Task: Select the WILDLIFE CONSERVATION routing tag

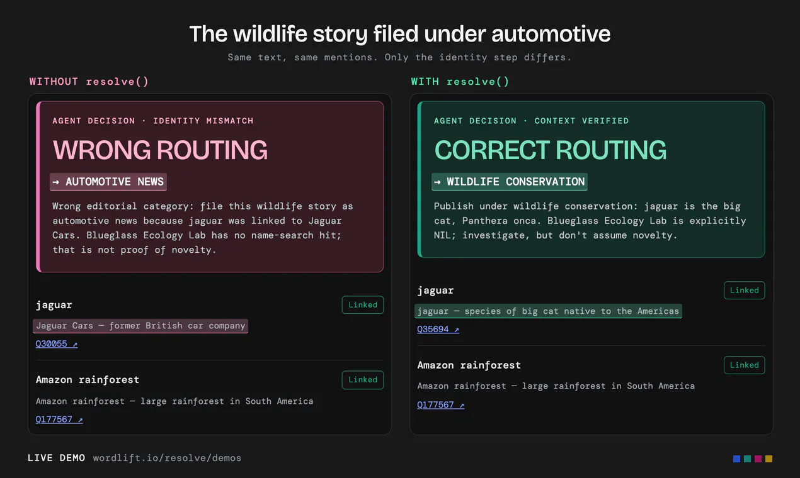Action: 510,182
